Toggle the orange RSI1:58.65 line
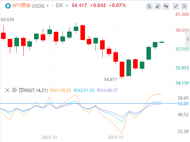This screenshot has height=142, width=190. tap(61, 90)
